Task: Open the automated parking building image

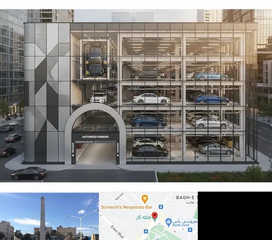Action: tap(136, 96)
